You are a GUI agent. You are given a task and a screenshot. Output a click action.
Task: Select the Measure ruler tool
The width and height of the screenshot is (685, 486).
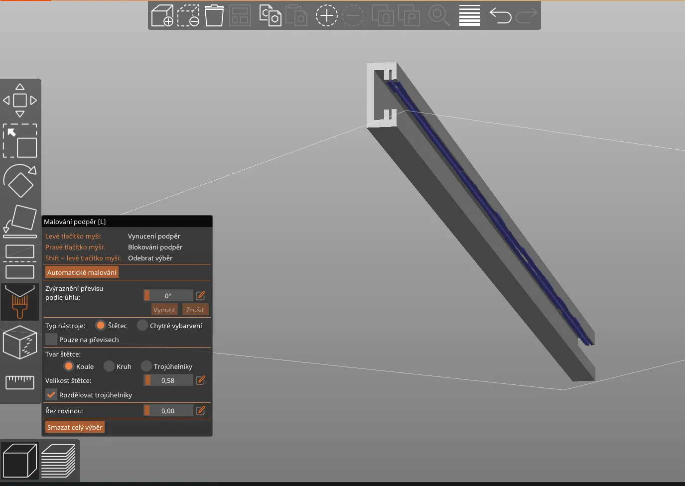pos(20,382)
